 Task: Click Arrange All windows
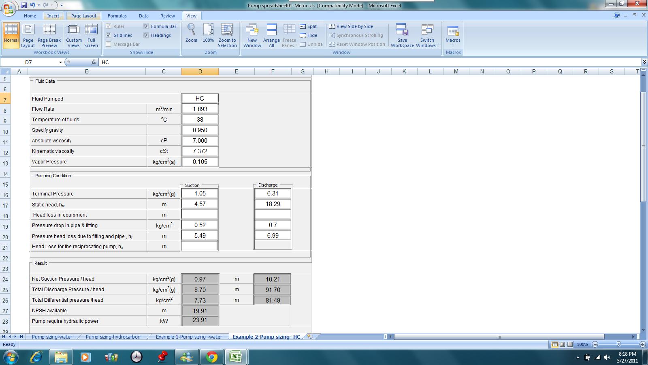pyautogui.click(x=271, y=36)
